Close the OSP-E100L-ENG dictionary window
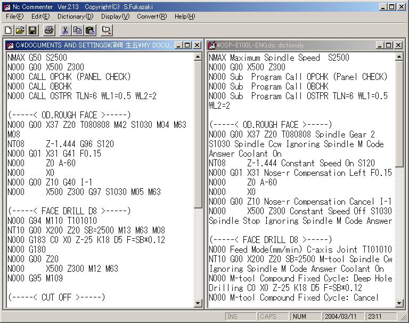Image resolution: width=409 pixels, height=323 pixels. [398, 45]
